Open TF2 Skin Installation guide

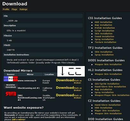[104, 52]
